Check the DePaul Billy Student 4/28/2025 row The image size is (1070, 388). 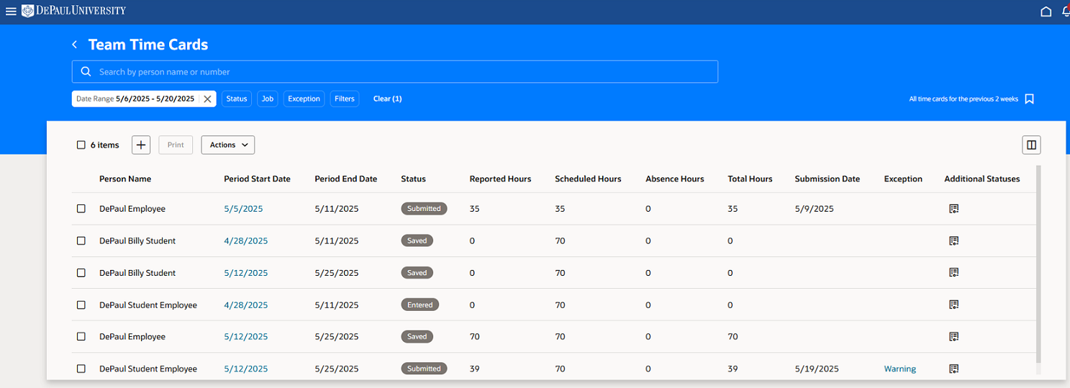coord(81,240)
